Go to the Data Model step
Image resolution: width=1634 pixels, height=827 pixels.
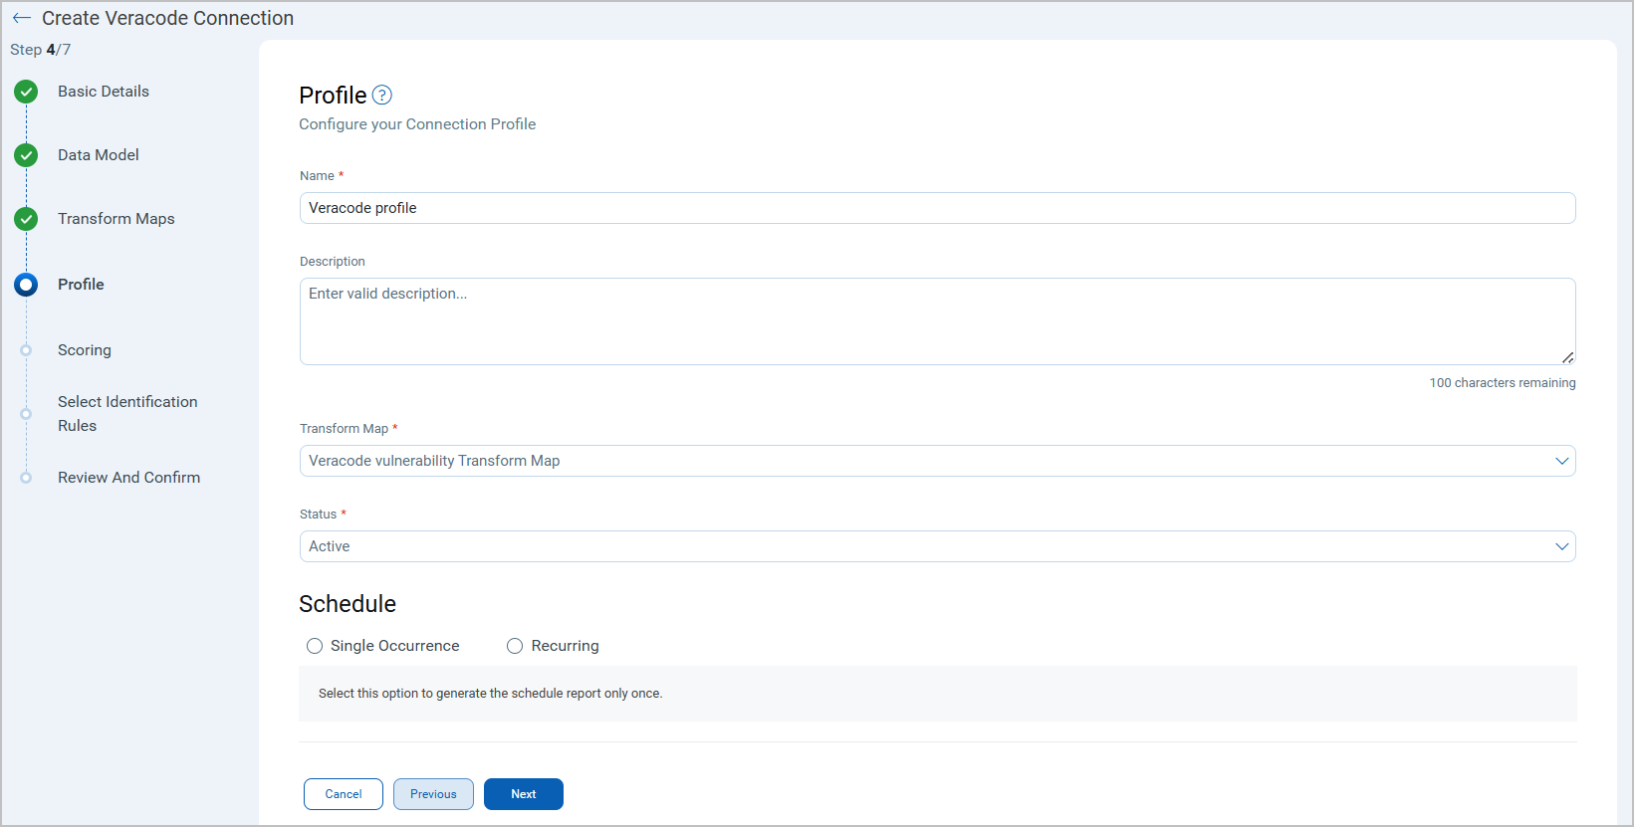tap(99, 155)
